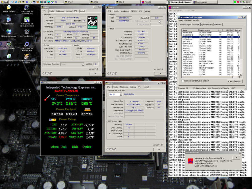
Task: Click the Prozess beenden button
Action: (x=234, y=81)
